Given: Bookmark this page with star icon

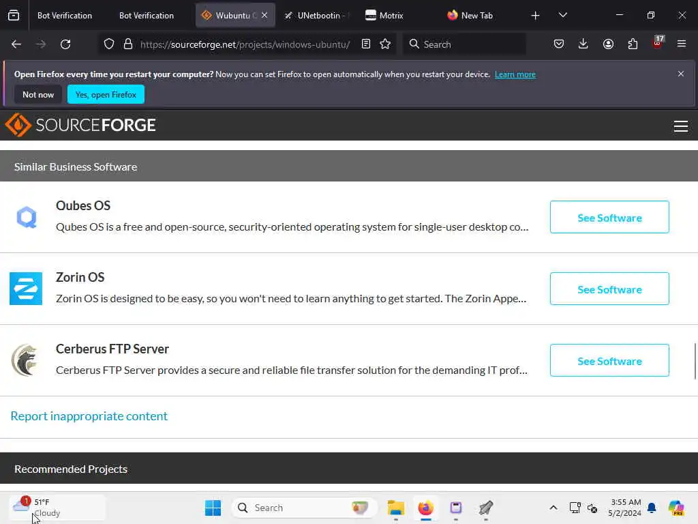Looking at the screenshot, I should pos(386,44).
